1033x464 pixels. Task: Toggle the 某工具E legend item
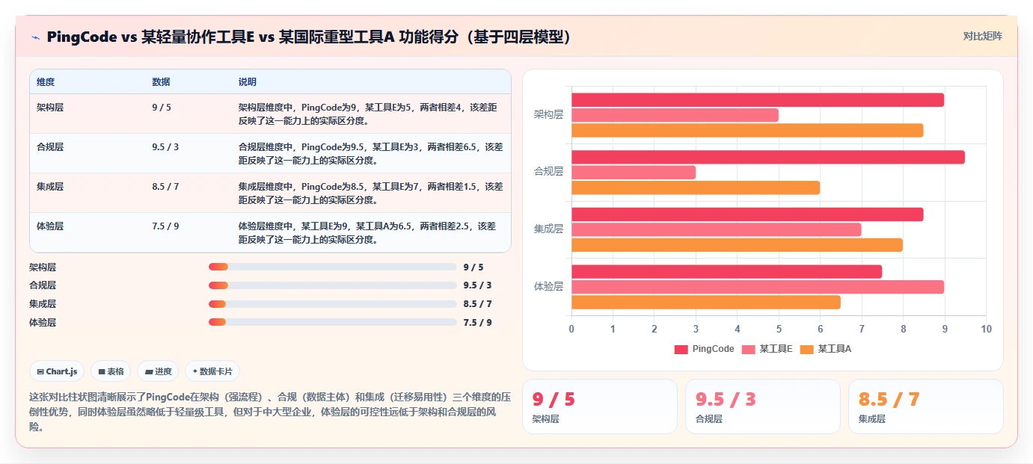(x=767, y=349)
